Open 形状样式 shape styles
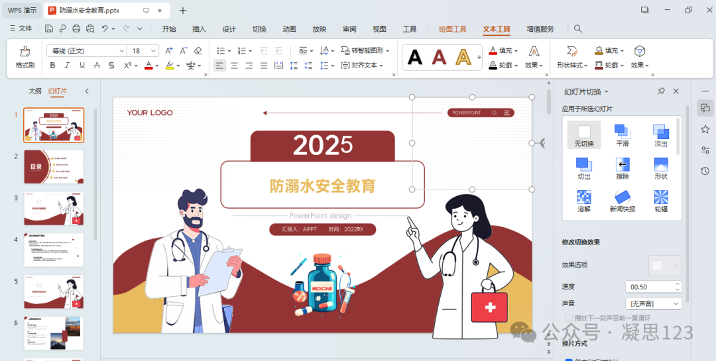716x361 pixels. pos(571,57)
